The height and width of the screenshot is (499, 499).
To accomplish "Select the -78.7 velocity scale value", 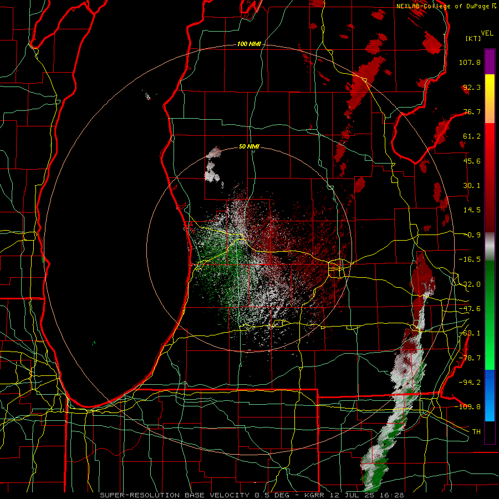I will (x=470, y=358).
